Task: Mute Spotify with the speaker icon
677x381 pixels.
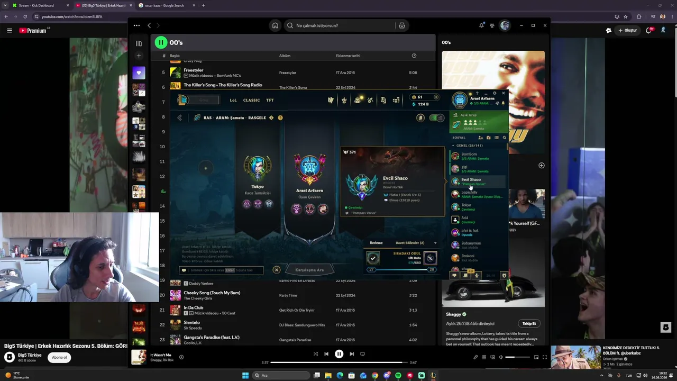Action: click(x=500, y=357)
